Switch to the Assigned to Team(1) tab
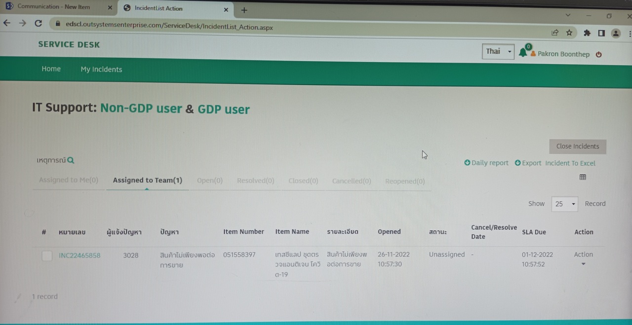 tap(147, 181)
